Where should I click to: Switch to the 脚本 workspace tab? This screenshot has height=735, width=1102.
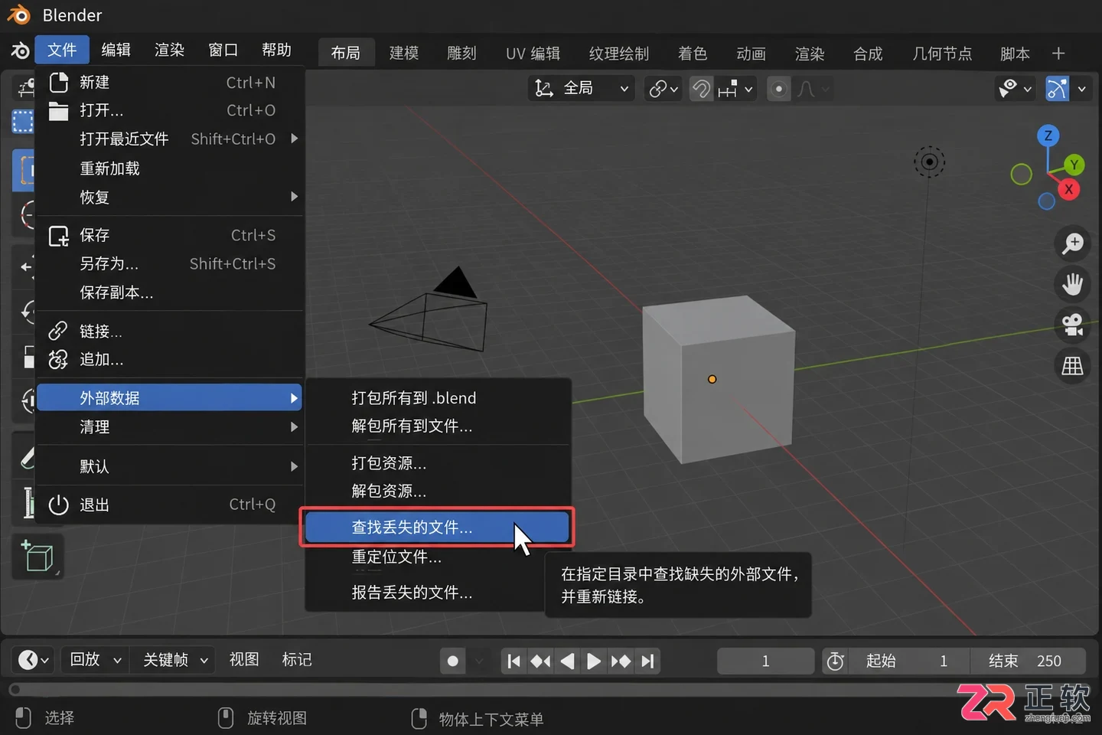(x=1015, y=53)
